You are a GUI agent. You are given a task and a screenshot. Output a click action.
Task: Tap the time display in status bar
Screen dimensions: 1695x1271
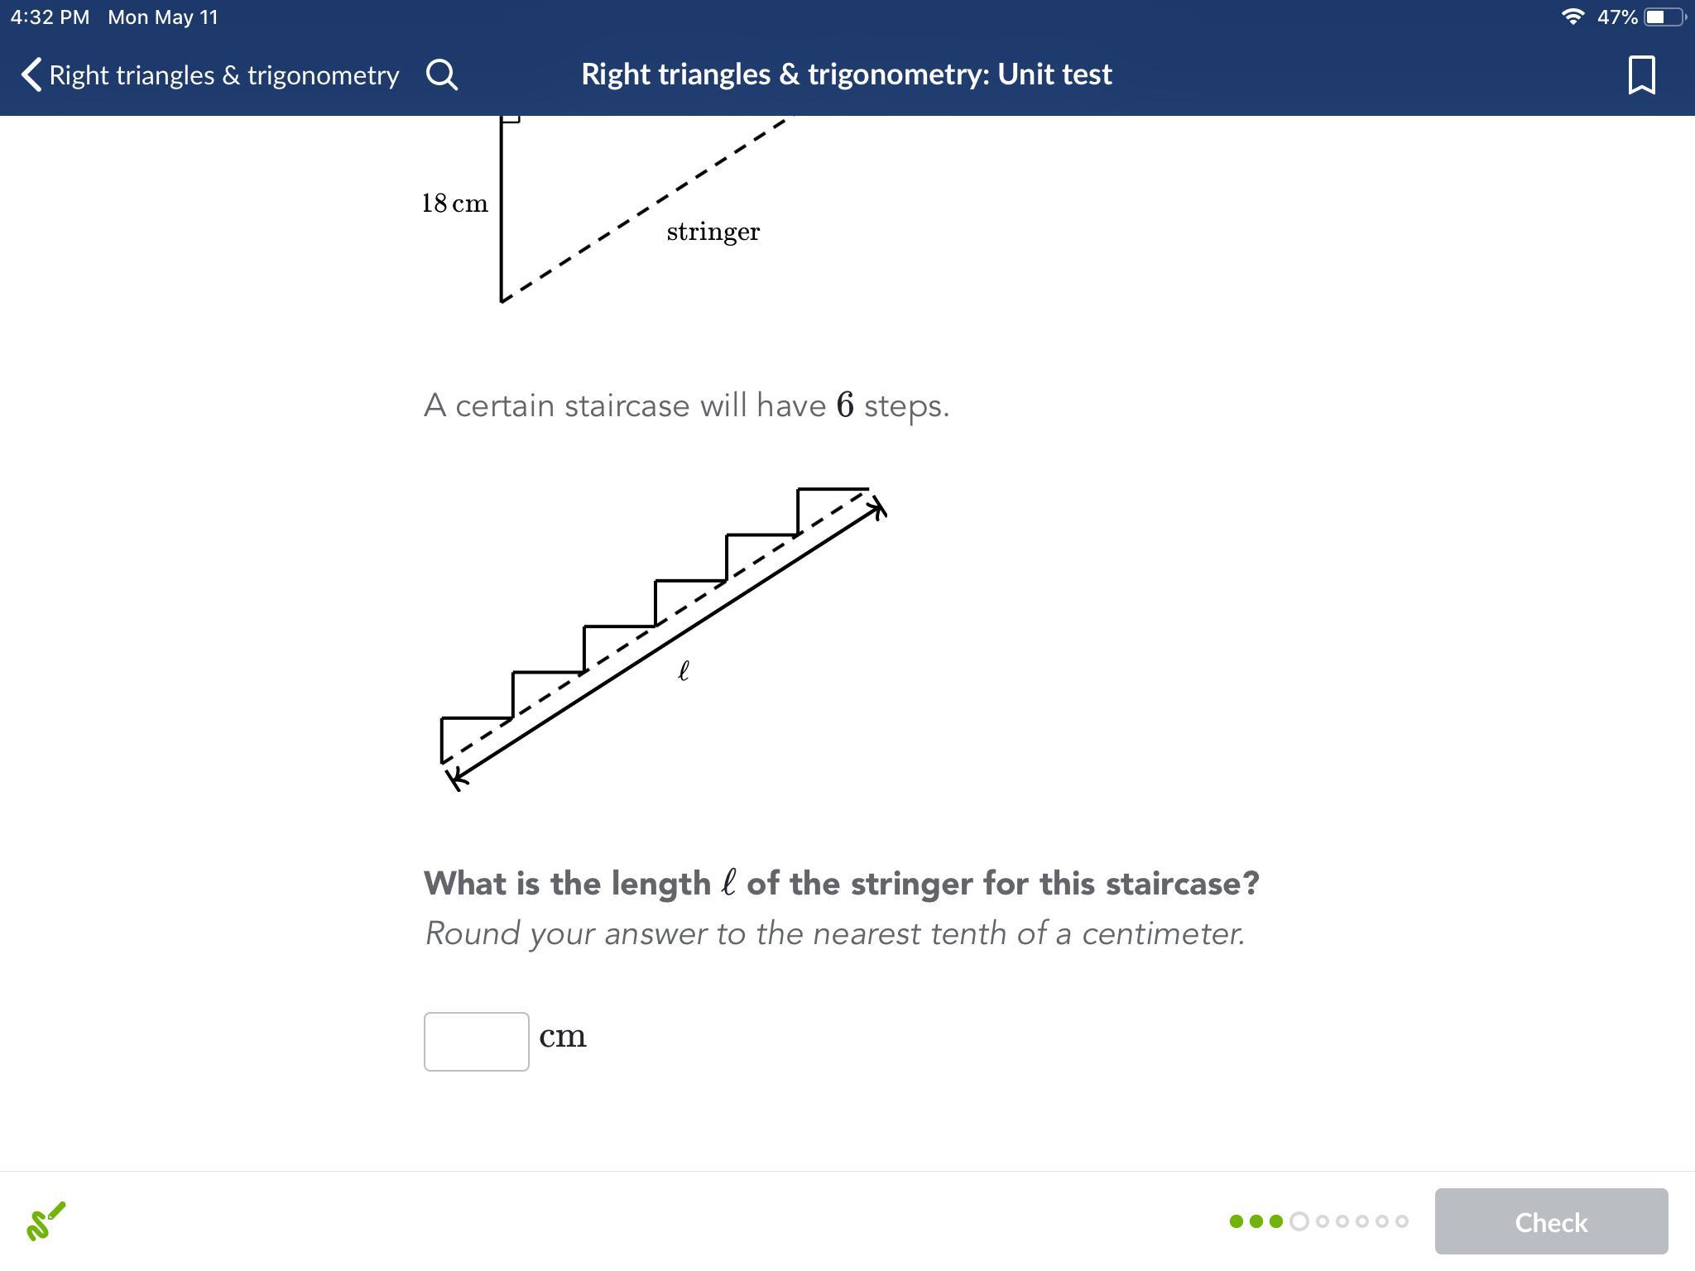coord(50,17)
